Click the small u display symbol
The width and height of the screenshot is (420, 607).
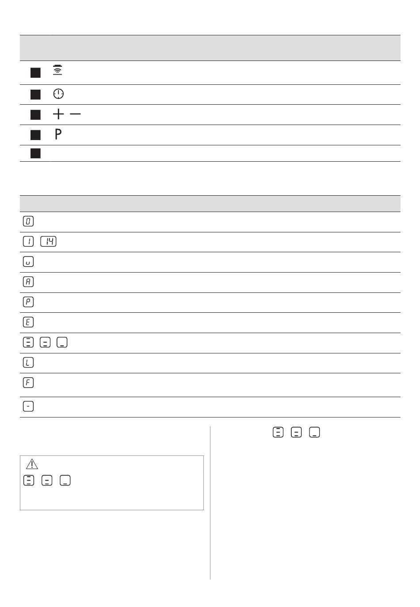[x=28, y=262]
